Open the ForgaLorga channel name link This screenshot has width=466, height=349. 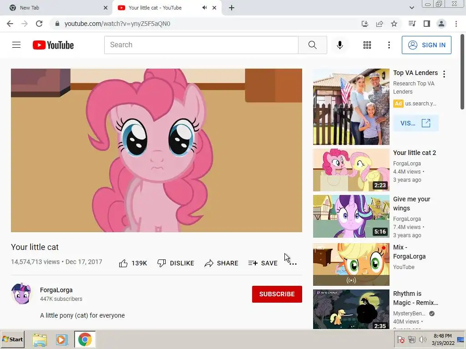[56, 290]
